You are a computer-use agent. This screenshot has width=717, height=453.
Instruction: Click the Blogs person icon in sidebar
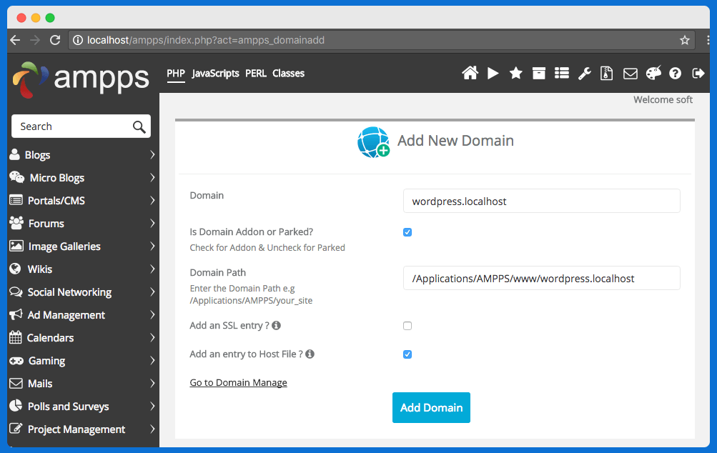pyautogui.click(x=14, y=154)
